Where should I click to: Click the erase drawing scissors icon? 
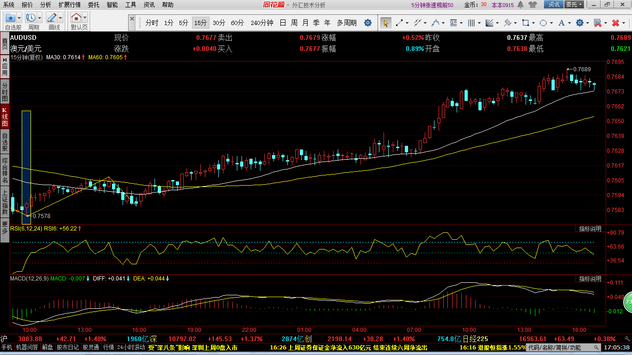597,23
